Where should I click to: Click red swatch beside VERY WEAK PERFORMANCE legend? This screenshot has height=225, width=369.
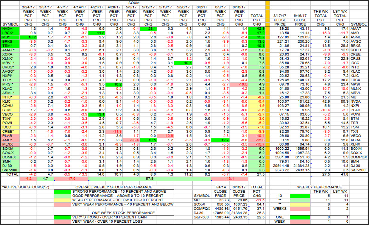[x=63, y=204]
